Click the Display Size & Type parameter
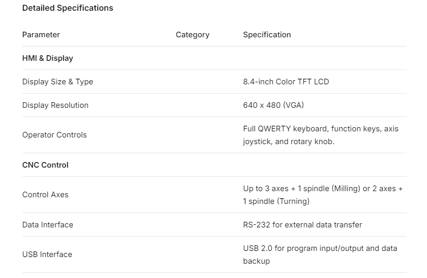 58,82
